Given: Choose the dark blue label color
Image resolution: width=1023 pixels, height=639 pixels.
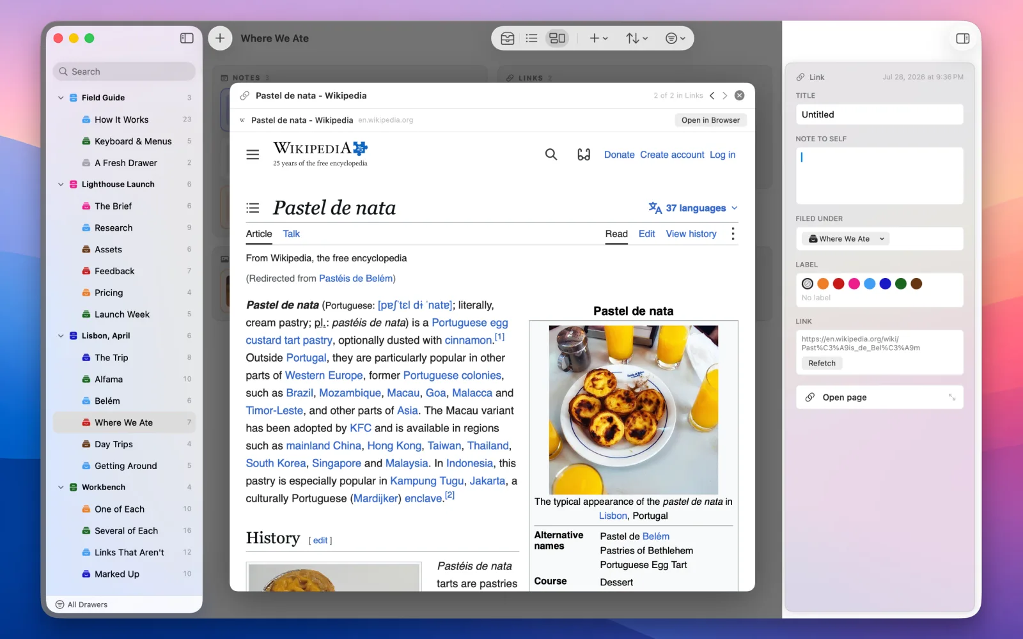Looking at the screenshot, I should point(885,284).
